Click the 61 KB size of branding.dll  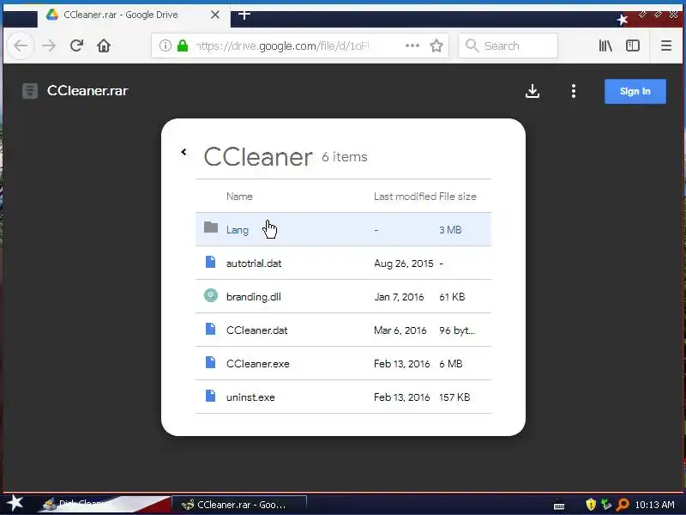452,296
